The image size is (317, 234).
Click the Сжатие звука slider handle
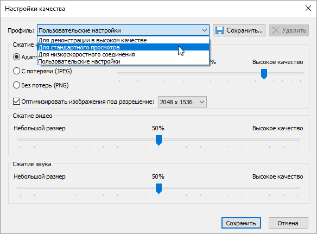pyautogui.click(x=158, y=188)
